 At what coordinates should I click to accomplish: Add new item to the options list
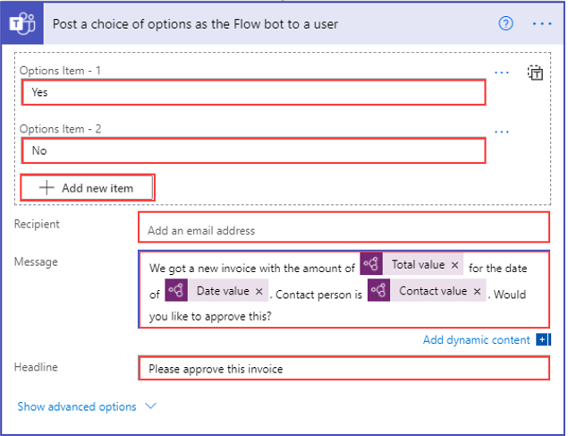88,187
